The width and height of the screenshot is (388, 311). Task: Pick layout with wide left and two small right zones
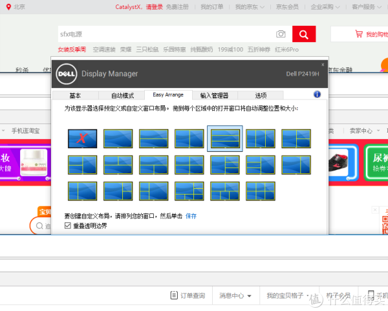pyautogui.click(x=118, y=191)
